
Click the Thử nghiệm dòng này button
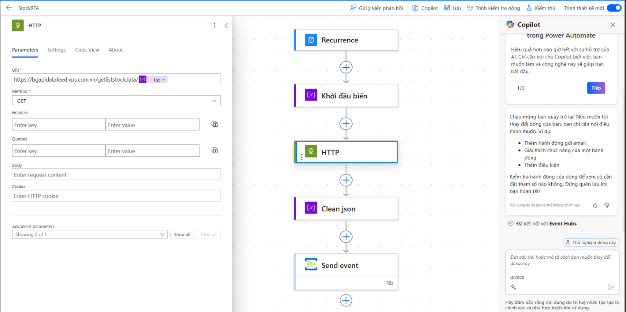(x=591, y=242)
